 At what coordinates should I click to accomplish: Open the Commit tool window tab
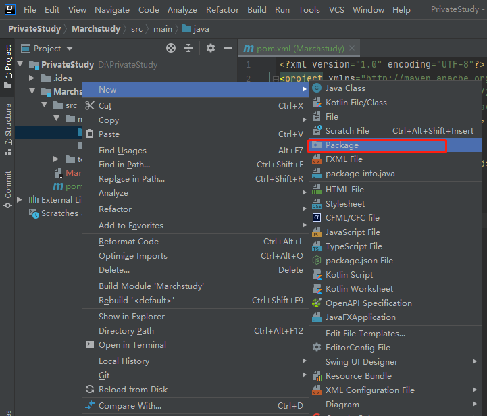click(x=7, y=189)
